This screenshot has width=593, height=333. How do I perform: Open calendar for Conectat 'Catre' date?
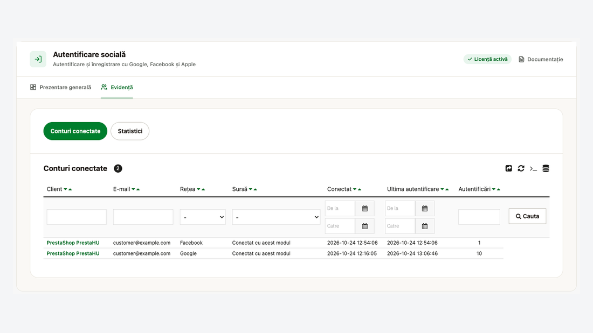pos(365,226)
